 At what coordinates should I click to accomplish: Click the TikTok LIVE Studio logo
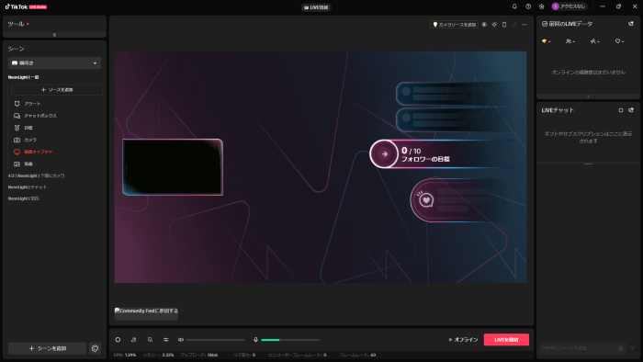[26, 6]
